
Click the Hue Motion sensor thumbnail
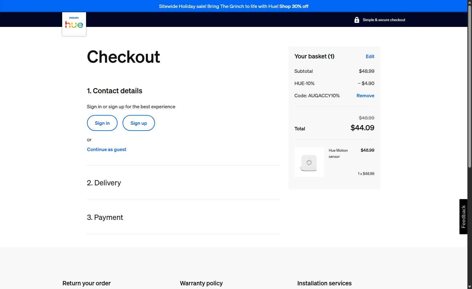[309, 162]
